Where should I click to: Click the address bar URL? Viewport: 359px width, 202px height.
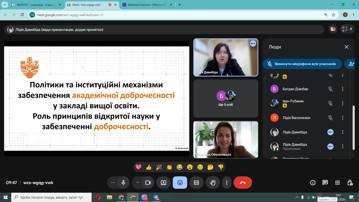70,15
